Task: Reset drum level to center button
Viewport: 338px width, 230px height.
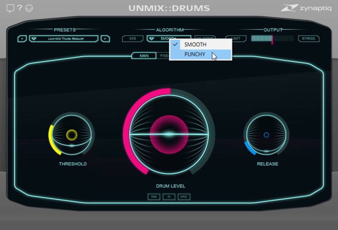Action: pos(169,197)
